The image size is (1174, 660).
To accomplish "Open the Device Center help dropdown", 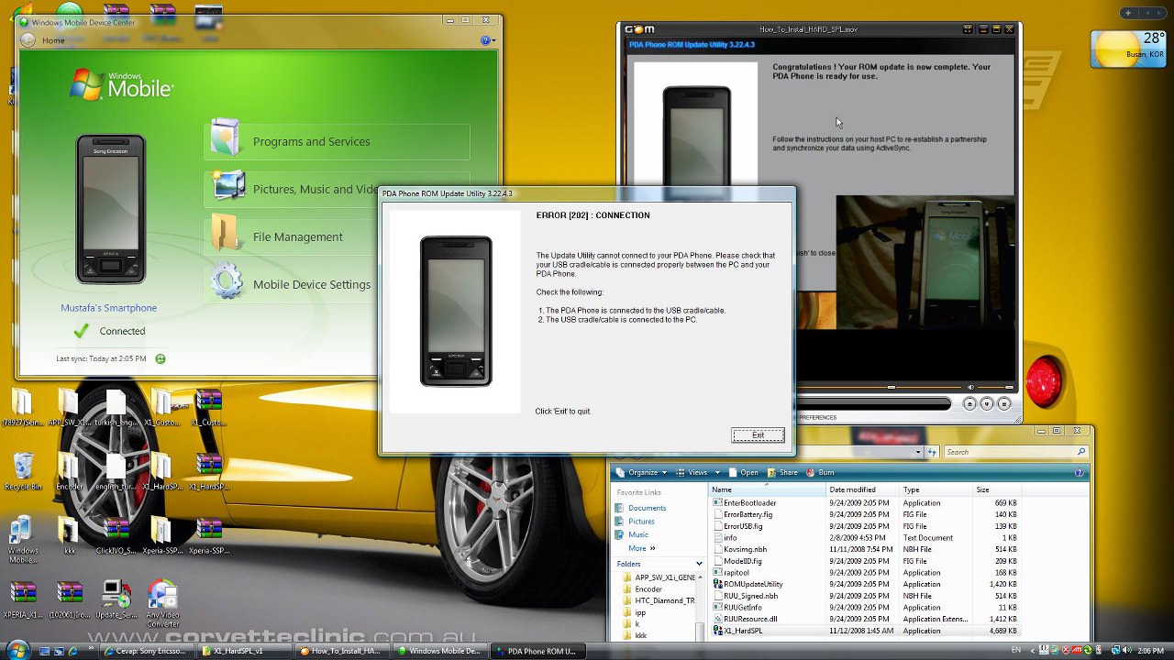I will (489, 40).
